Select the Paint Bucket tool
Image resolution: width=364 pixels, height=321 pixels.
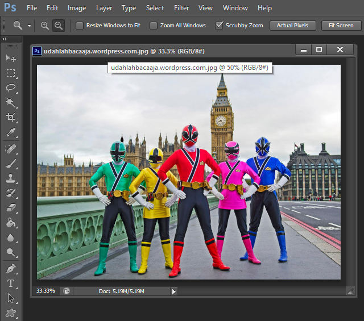[x=11, y=223]
